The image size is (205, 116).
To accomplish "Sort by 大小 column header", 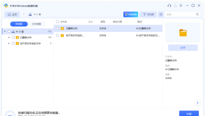I will coord(91,22).
